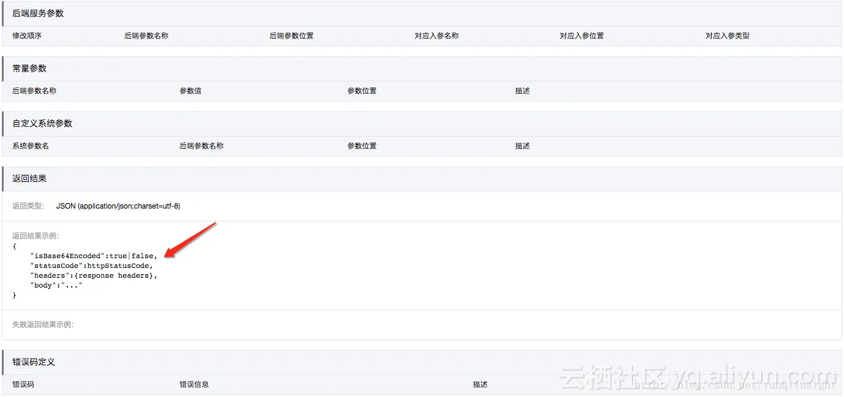Click the 对应入参类型 column header
Screen dimensions: 844x397
[x=726, y=35]
